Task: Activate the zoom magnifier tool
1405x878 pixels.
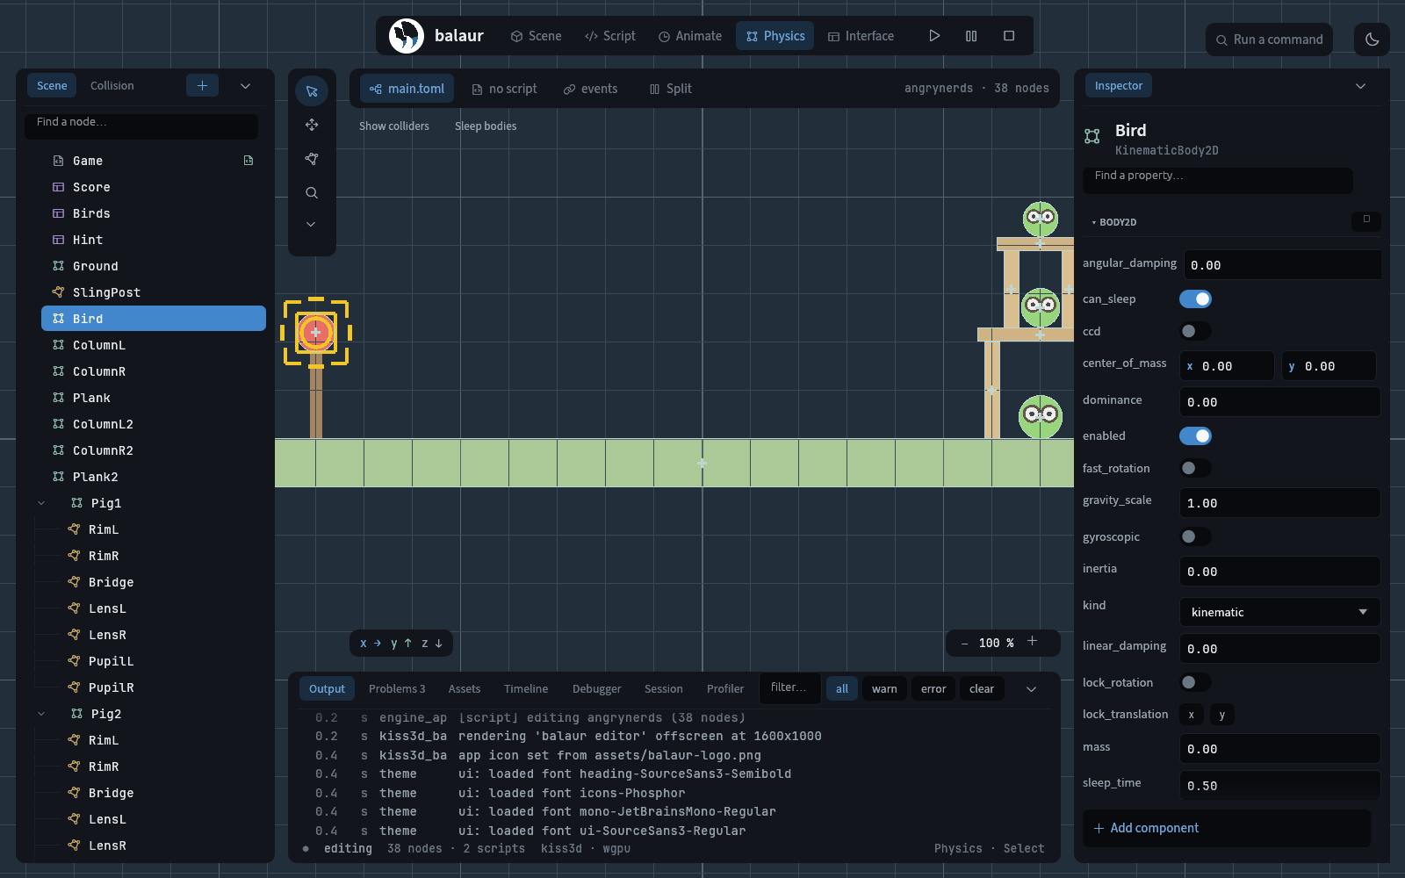Action: click(x=312, y=192)
